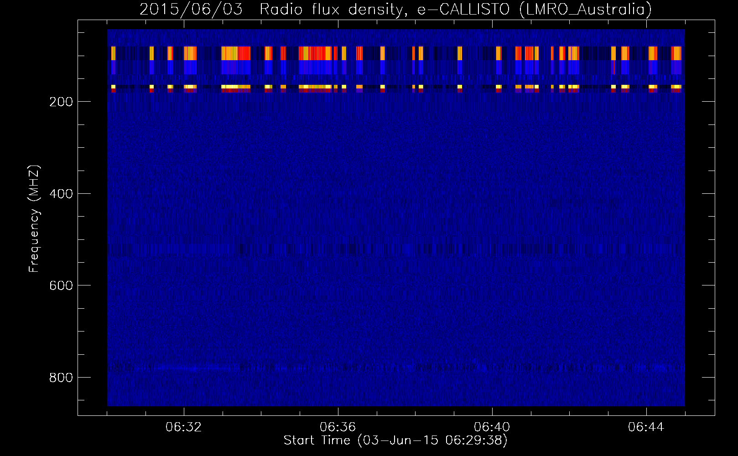Click the 200 frequency tick label
Screen dimensions: 738x456
[61, 102]
